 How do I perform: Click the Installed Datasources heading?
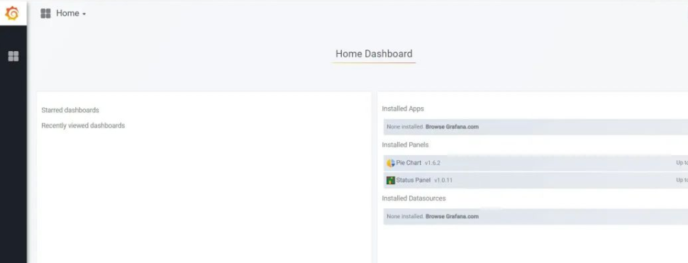[414, 198]
